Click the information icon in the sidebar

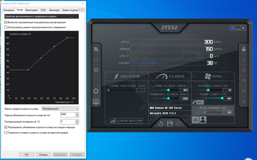click(96, 70)
